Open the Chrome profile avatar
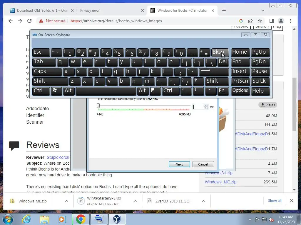Image resolution: width=301 pixels, height=225 pixels. pos(281,21)
